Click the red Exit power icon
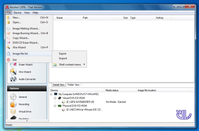The width and height of the screenshot is (199, 131). point(8,60)
